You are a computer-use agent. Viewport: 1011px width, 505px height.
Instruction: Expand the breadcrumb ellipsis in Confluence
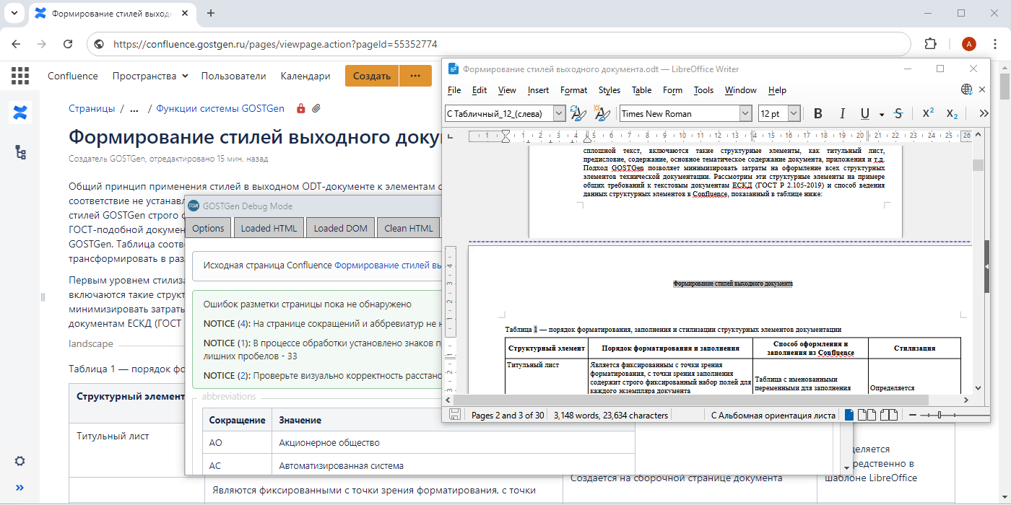pos(134,109)
